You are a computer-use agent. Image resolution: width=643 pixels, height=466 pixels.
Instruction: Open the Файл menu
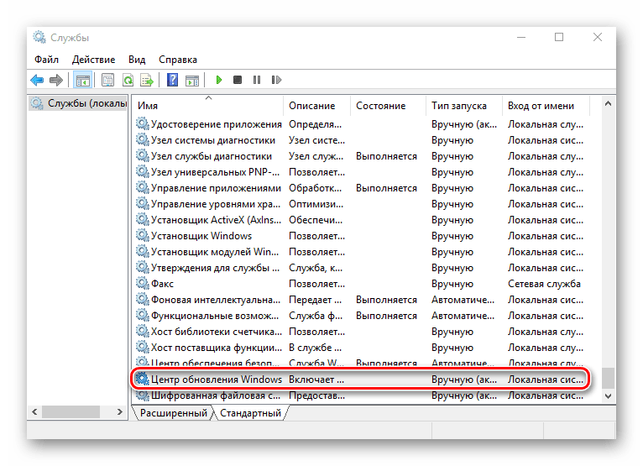[x=46, y=60]
